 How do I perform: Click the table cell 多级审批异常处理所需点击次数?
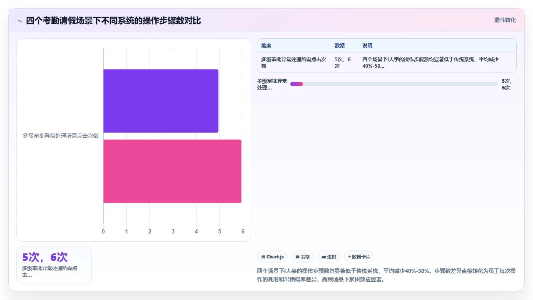pos(294,63)
